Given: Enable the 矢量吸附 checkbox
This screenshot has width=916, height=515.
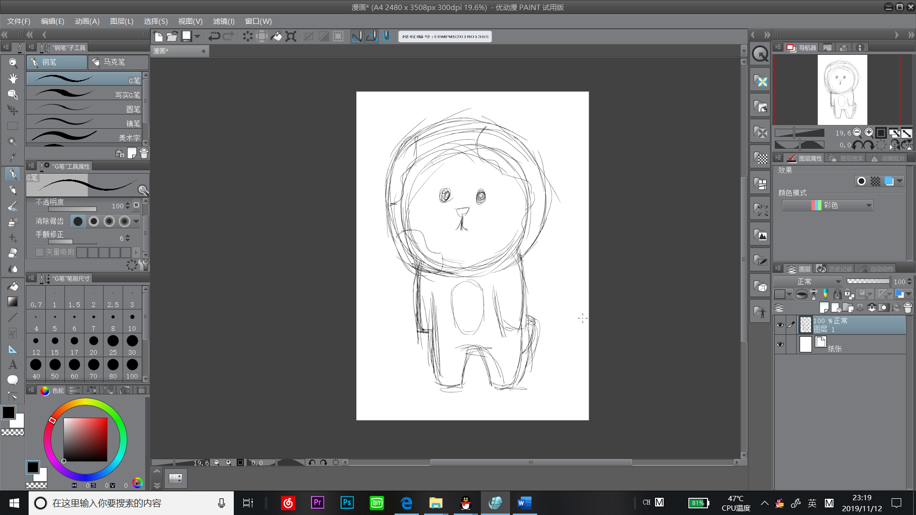Looking at the screenshot, I should 40,252.
